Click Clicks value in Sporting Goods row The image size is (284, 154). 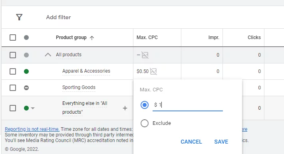(x=259, y=88)
